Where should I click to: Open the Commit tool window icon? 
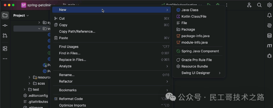(5, 25)
